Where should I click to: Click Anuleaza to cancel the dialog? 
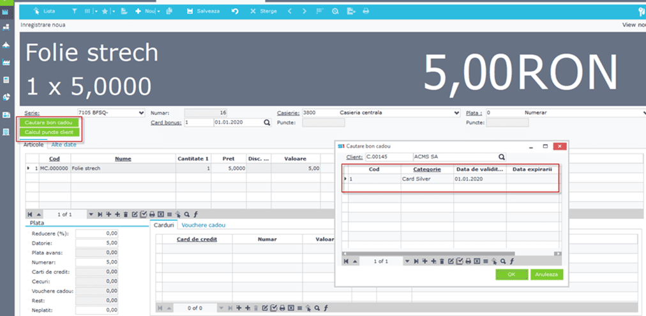pos(546,275)
